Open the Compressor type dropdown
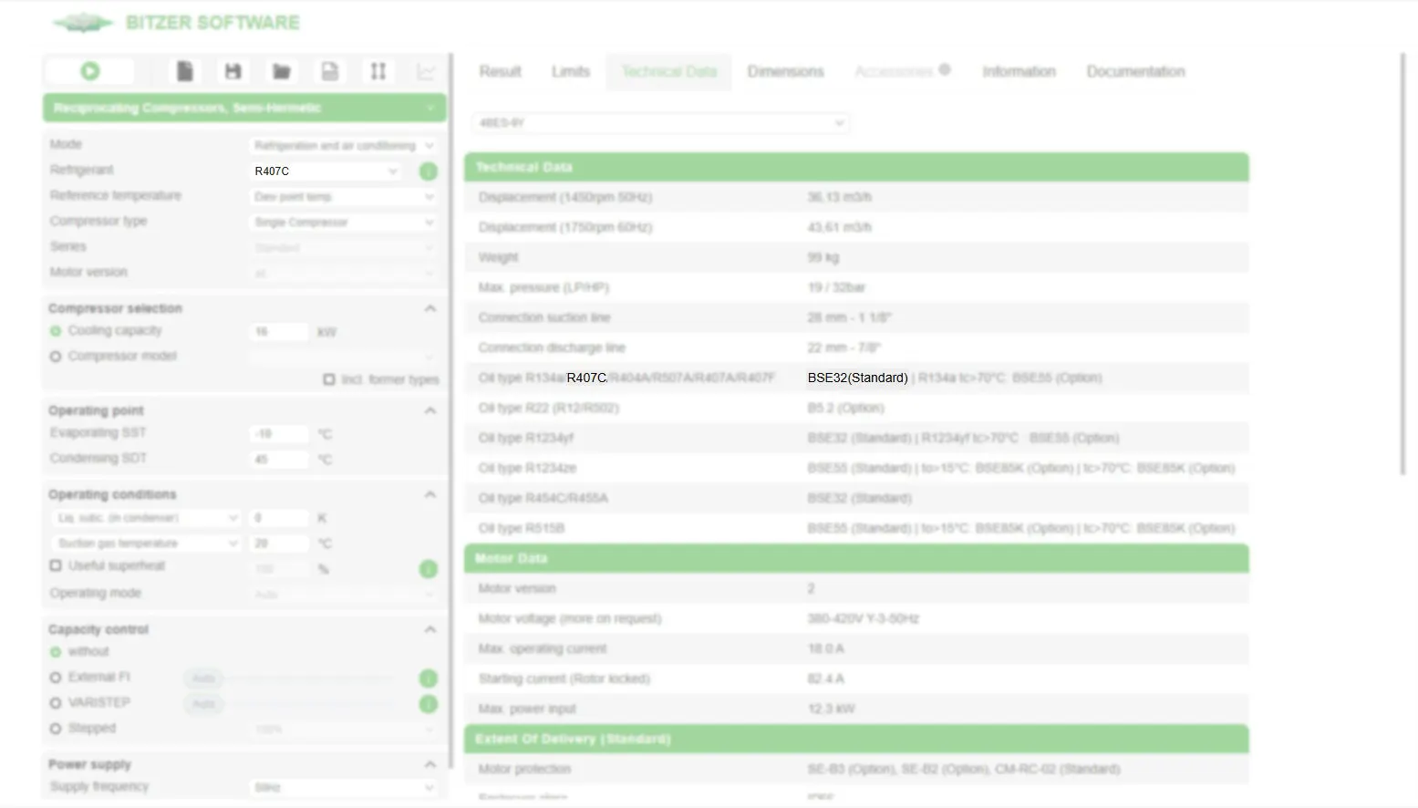 tap(343, 222)
